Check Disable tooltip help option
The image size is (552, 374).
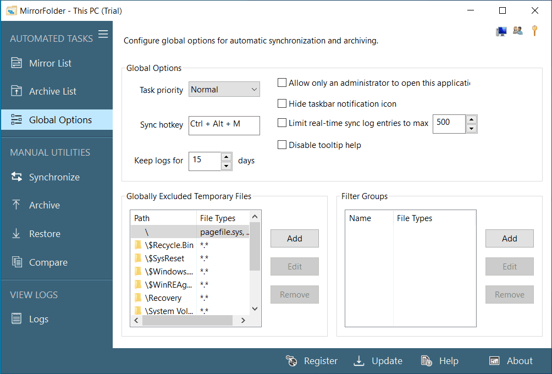[282, 145]
